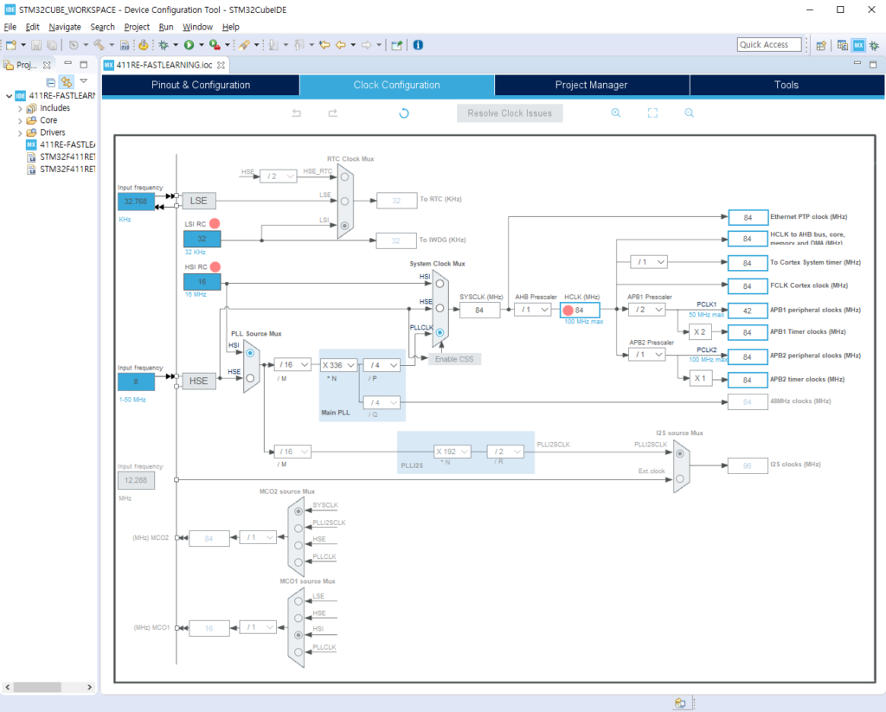
Task: Toggle Link with Editor in Project Explorer
Action: click(65, 82)
